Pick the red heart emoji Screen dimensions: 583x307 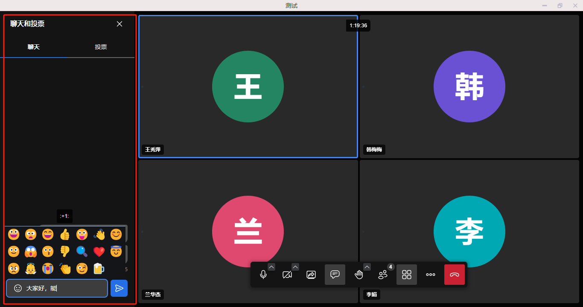point(99,252)
